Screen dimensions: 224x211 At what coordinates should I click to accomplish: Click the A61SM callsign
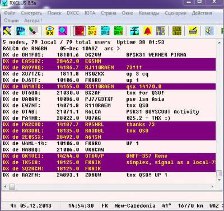pos(93,137)
